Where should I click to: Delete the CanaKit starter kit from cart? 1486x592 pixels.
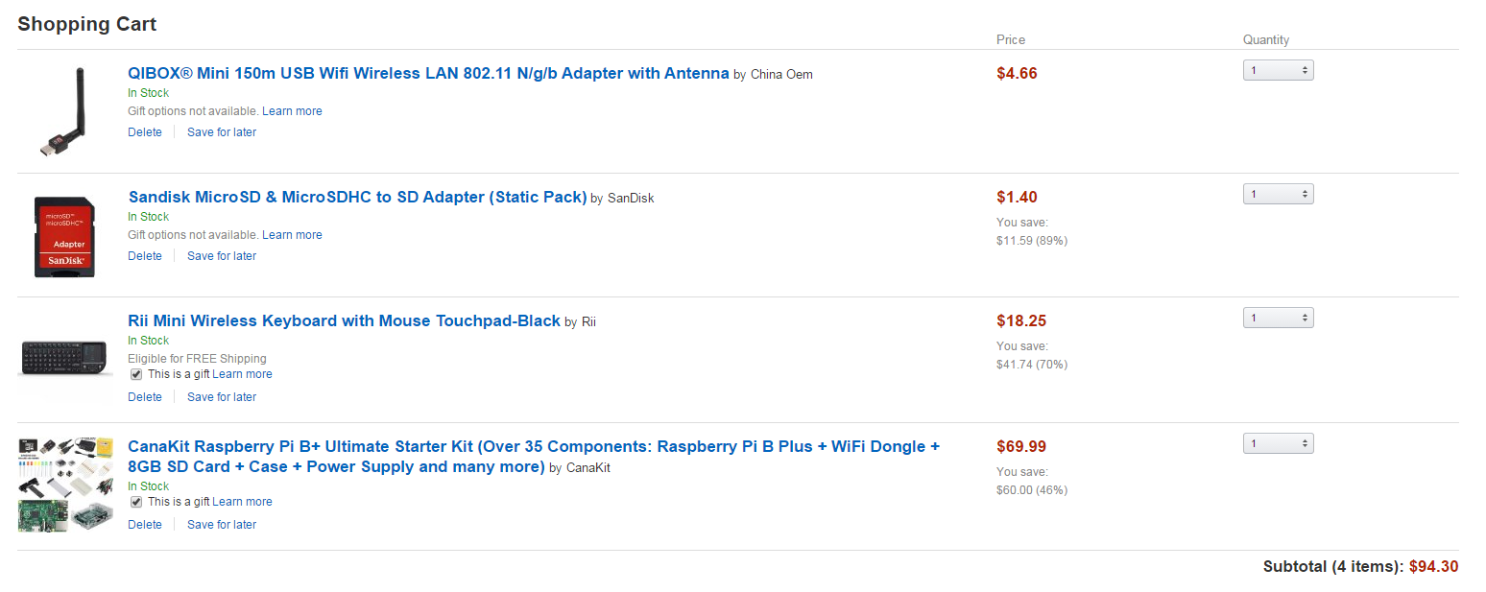coord(145,525)
